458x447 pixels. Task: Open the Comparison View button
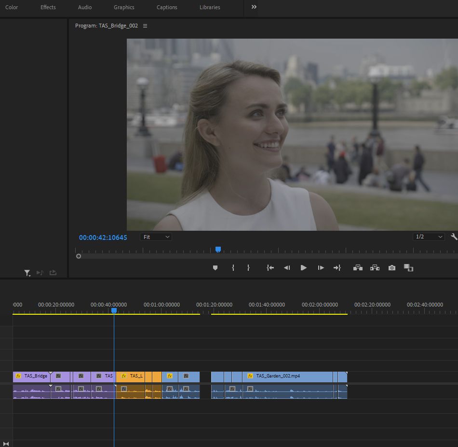(x=408, y=268)
